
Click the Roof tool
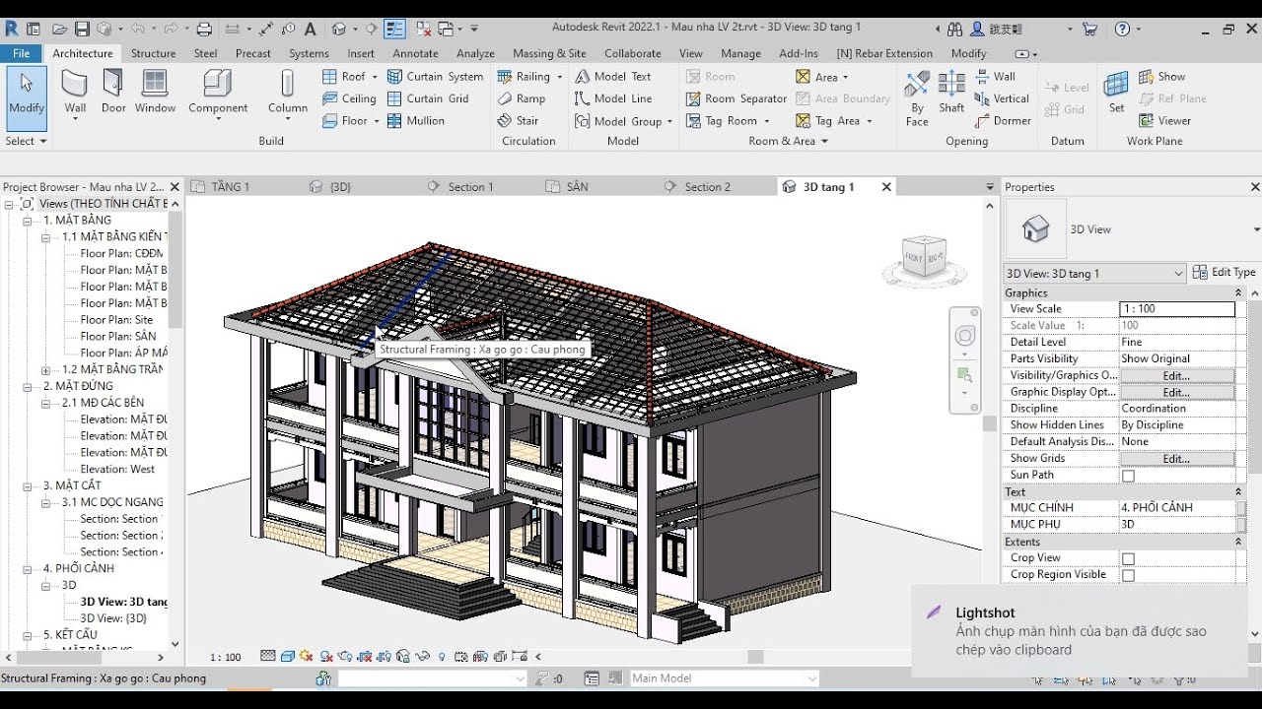tap(344, 76)
